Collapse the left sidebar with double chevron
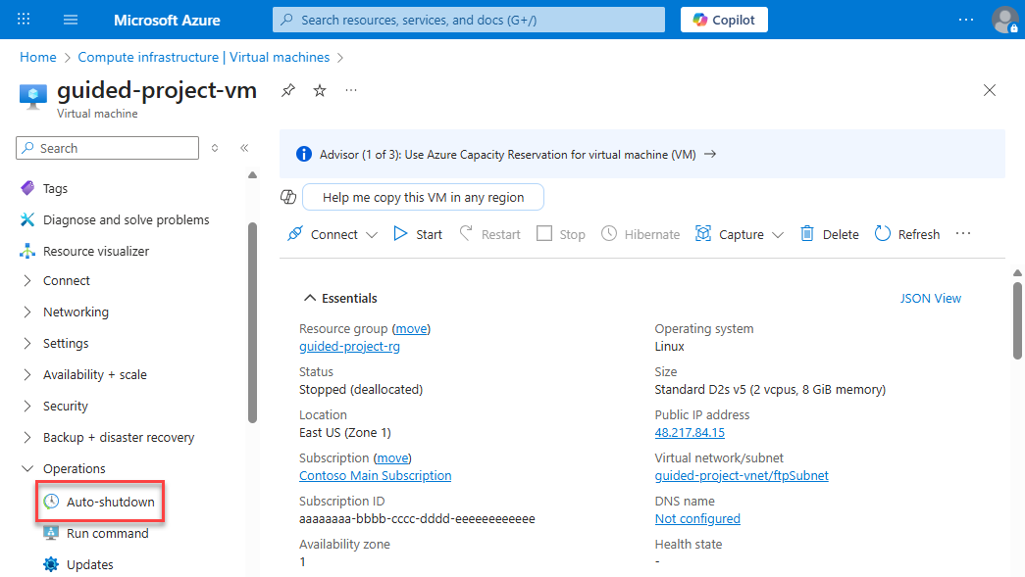Image resolution: width=1025 pixels, height=577 pixels. (x=244, y=148)
